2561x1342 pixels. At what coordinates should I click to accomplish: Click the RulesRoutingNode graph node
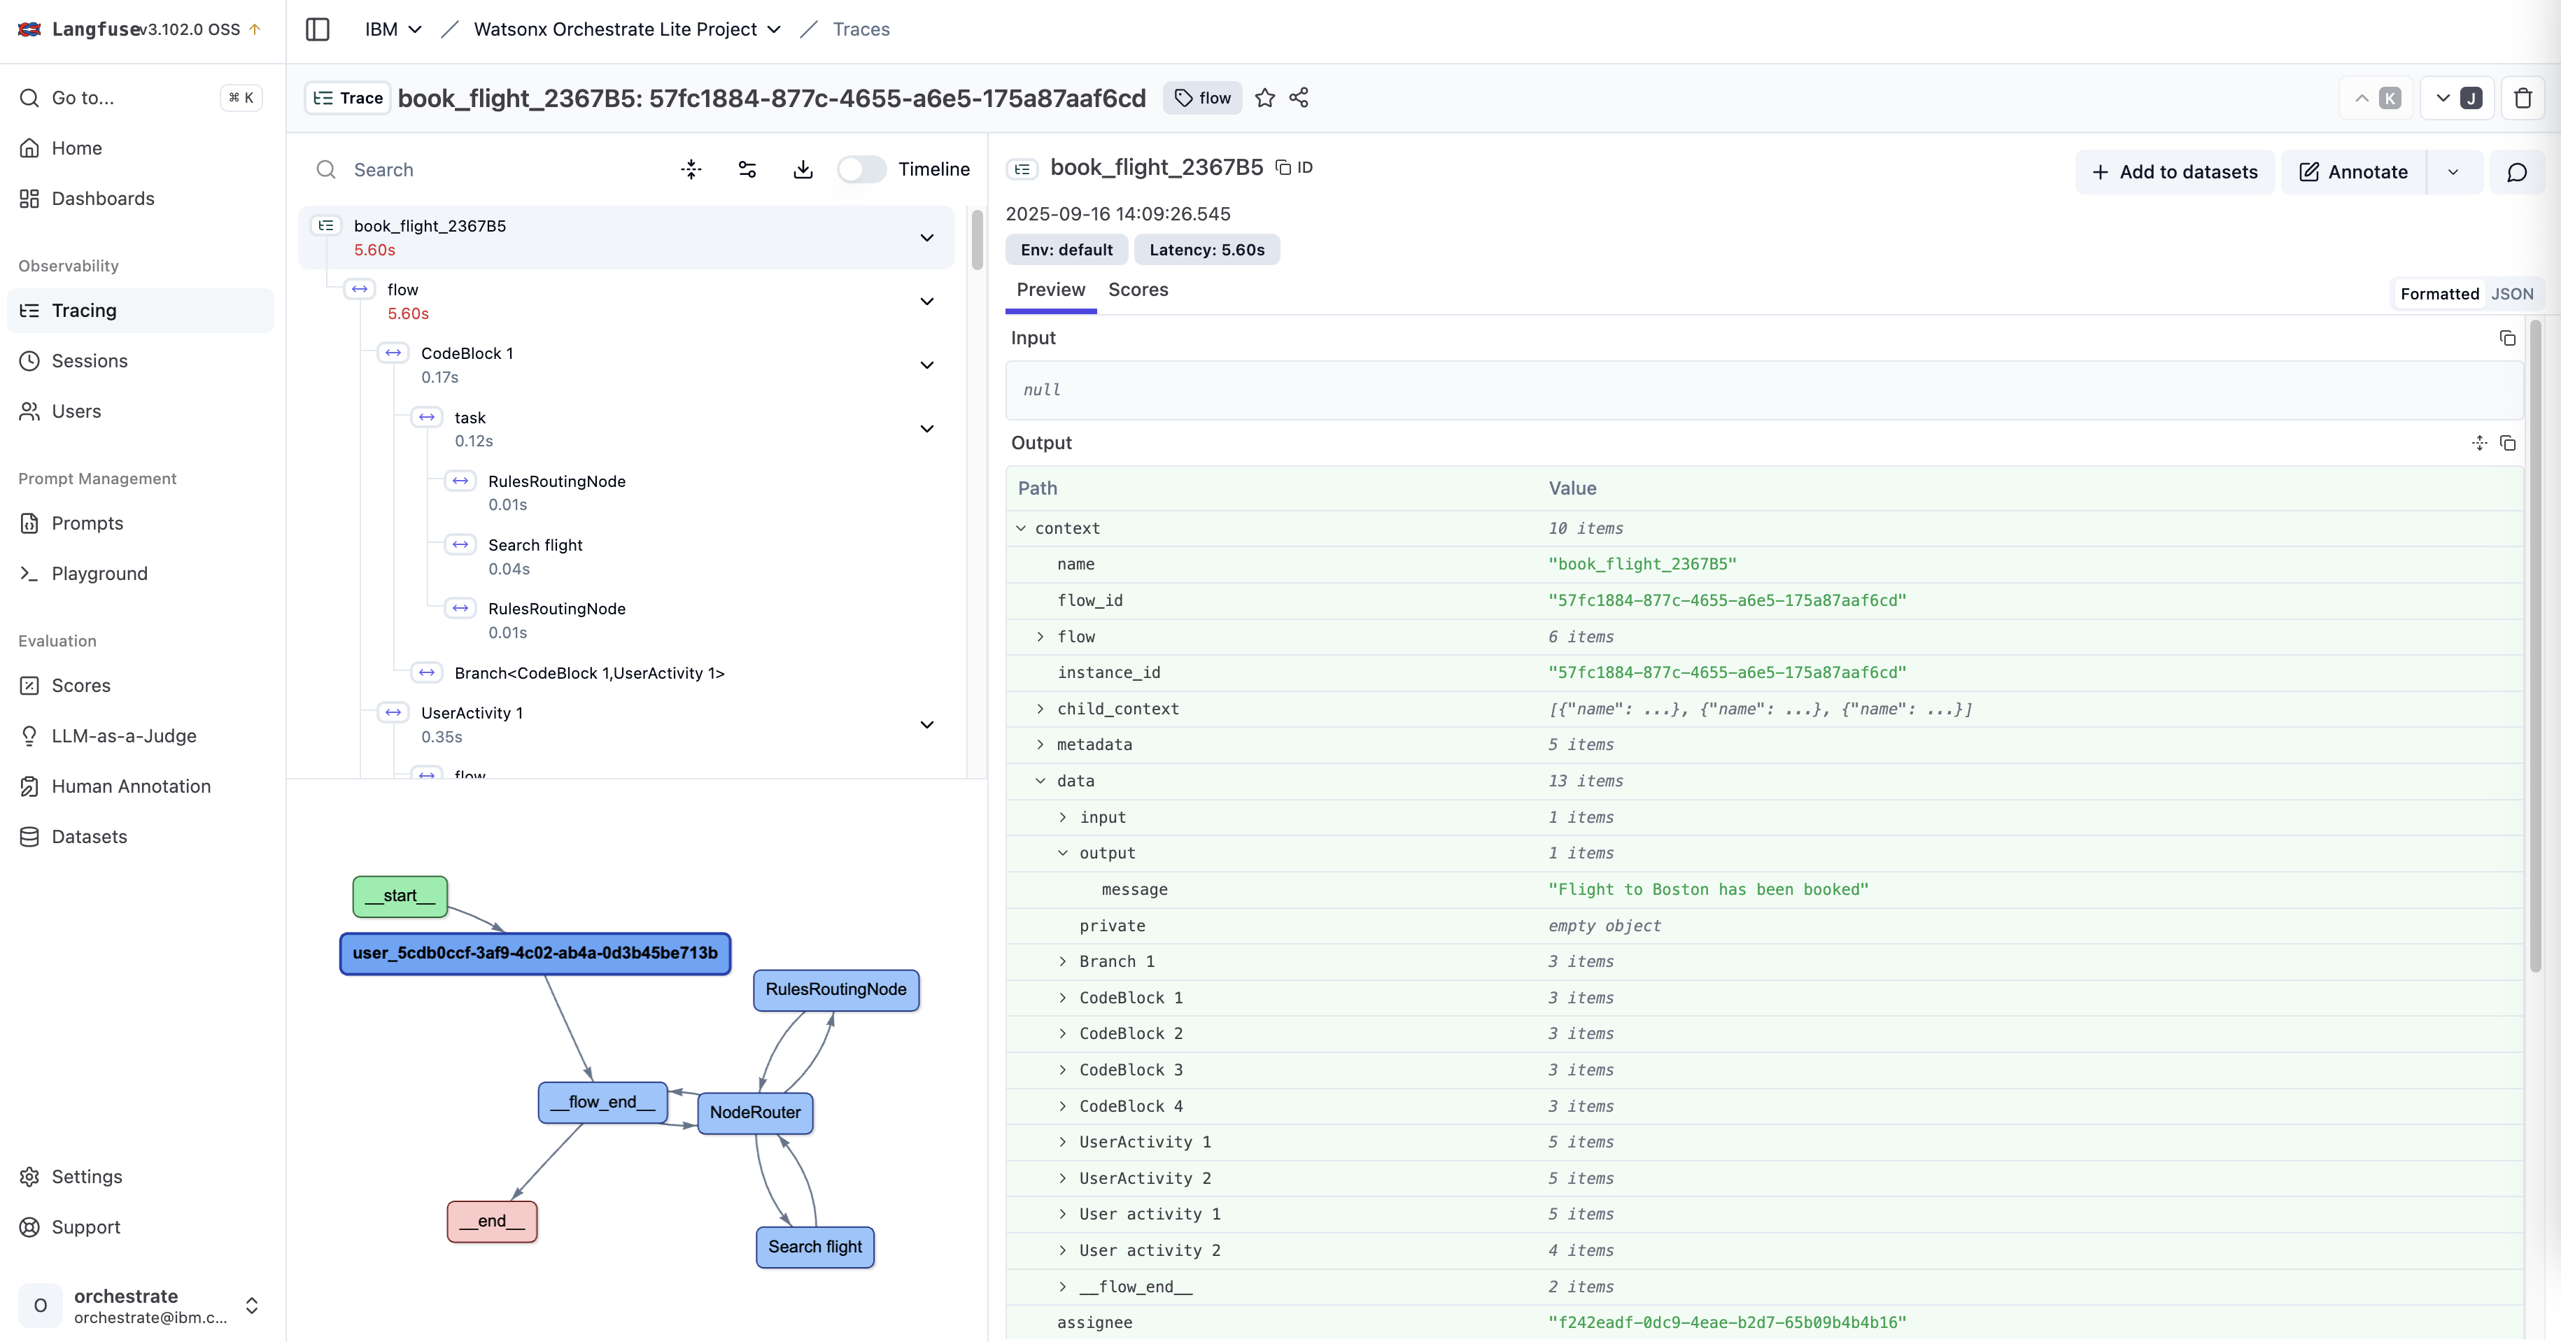835,990
